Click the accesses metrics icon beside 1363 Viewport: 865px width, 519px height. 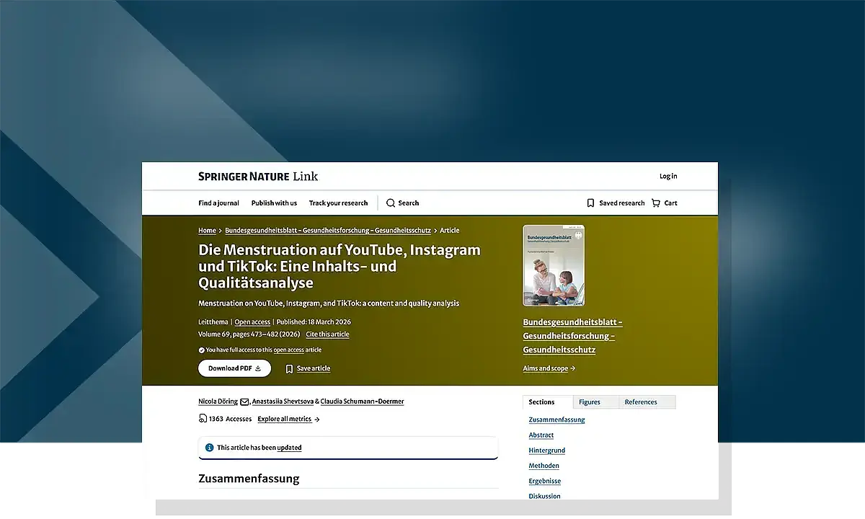(x=203, y=419)
